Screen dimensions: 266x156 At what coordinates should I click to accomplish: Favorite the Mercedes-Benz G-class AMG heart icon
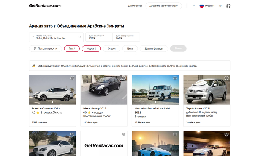point(175,78)
